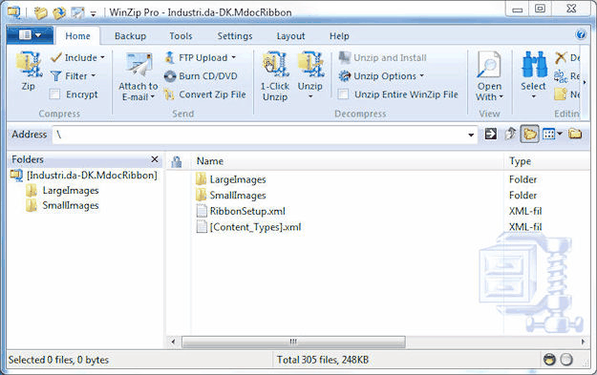The height and width of the screenshot is (375, 597).
Task: Click the Up one level icon
Action: (x=510, y=134)
